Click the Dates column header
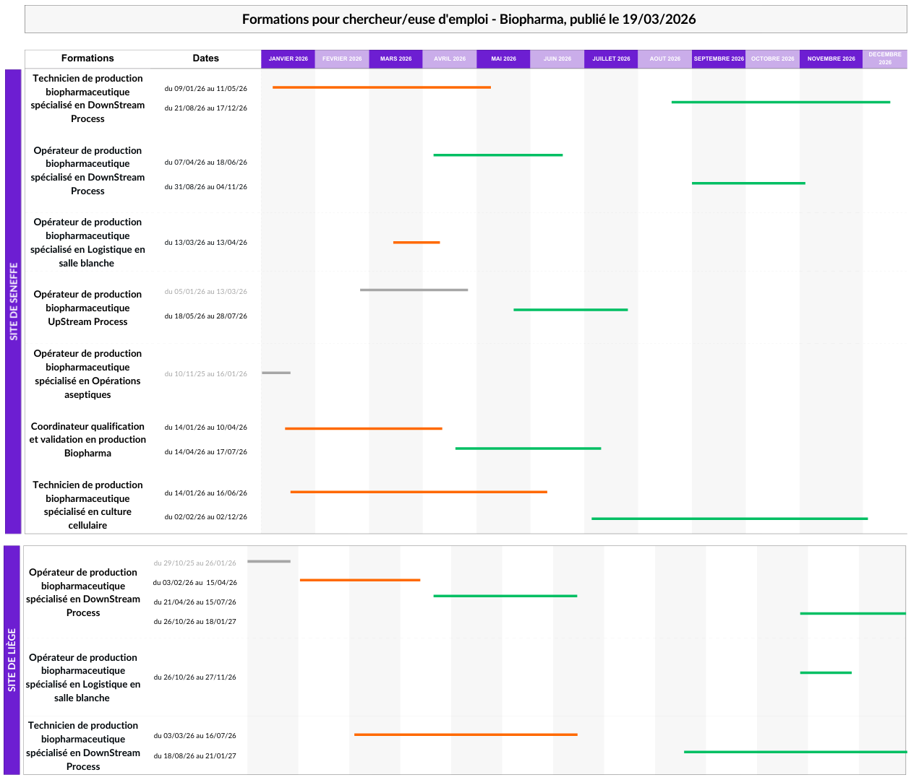 (x=205, y=58)
